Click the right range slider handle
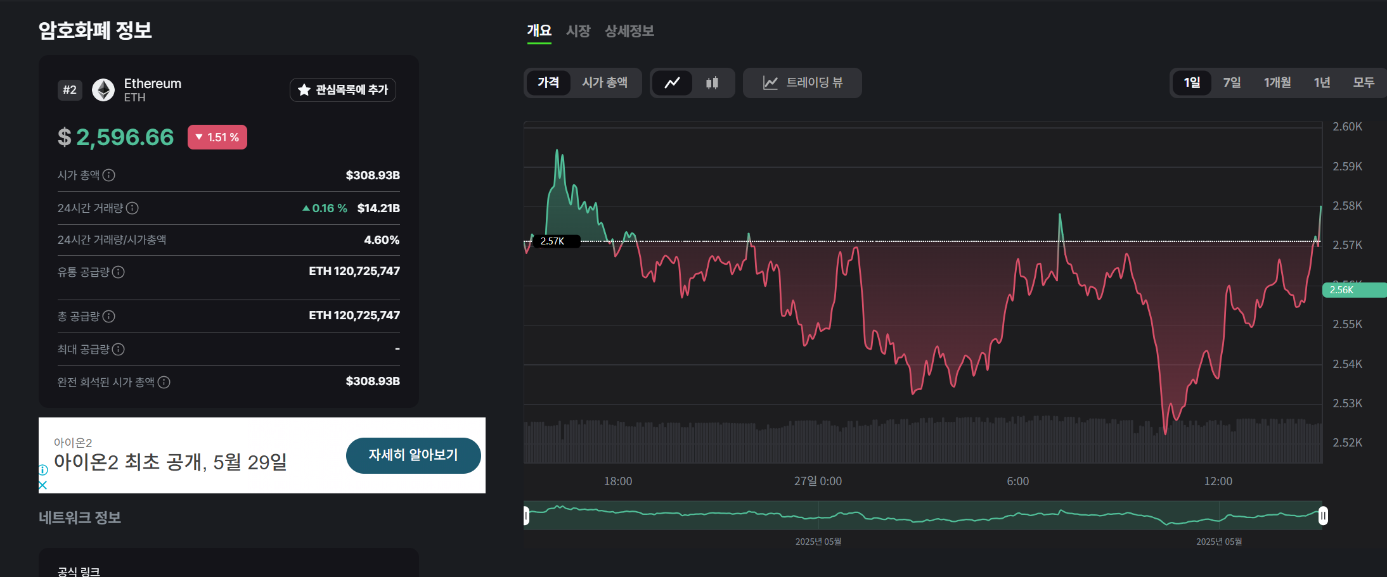The width and height of the screenshot is (1387, 577). point(1323,516)
